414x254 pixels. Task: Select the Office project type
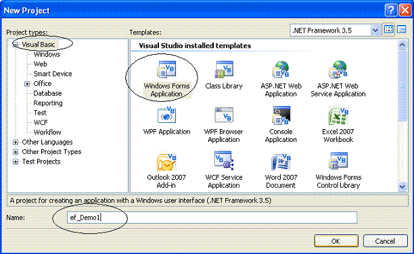[43, 83]
